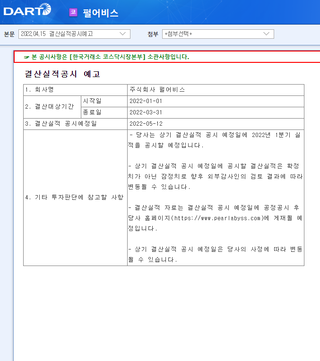Click the '2022년 1분기' sentence in notes

pos(215,140)
